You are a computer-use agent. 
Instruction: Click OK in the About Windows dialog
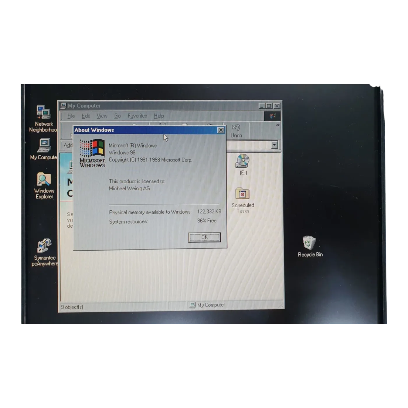pos(204,237)
